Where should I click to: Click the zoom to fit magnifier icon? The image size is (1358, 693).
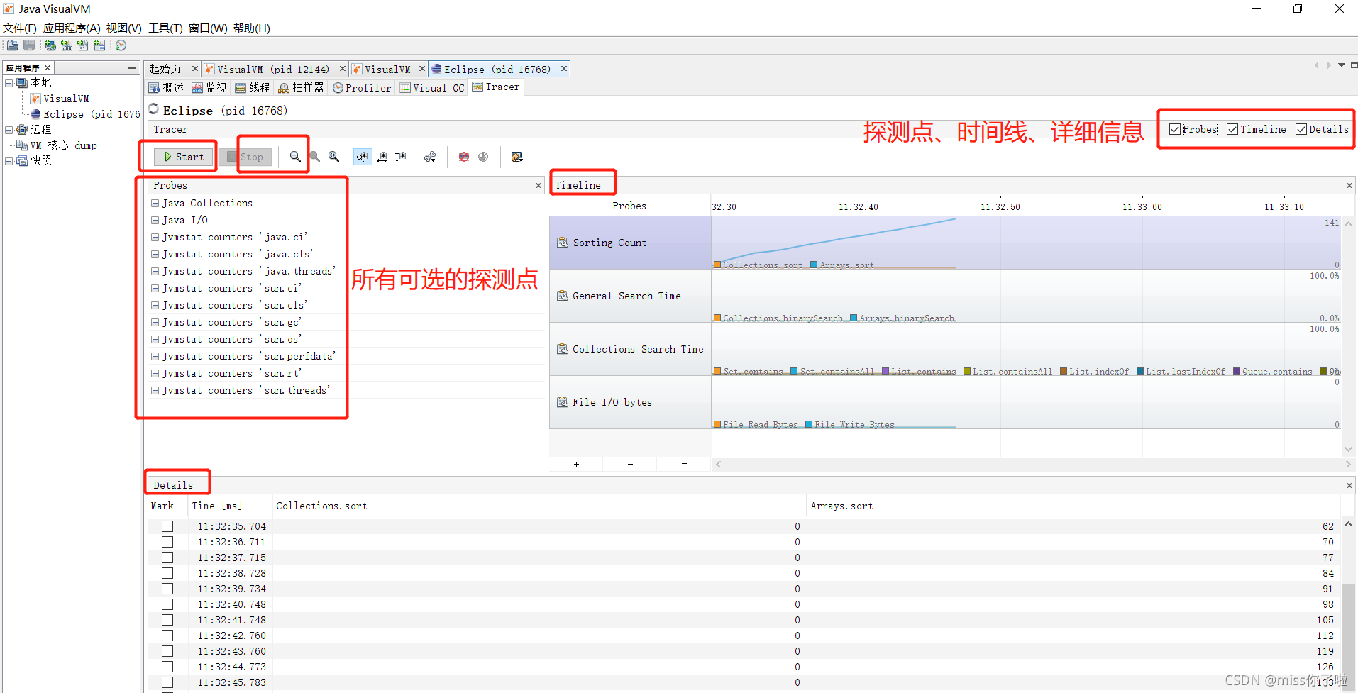333,156
